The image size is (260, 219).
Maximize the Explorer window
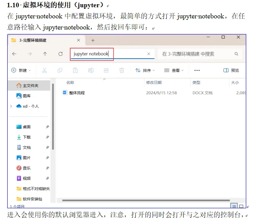click(223, 37)
